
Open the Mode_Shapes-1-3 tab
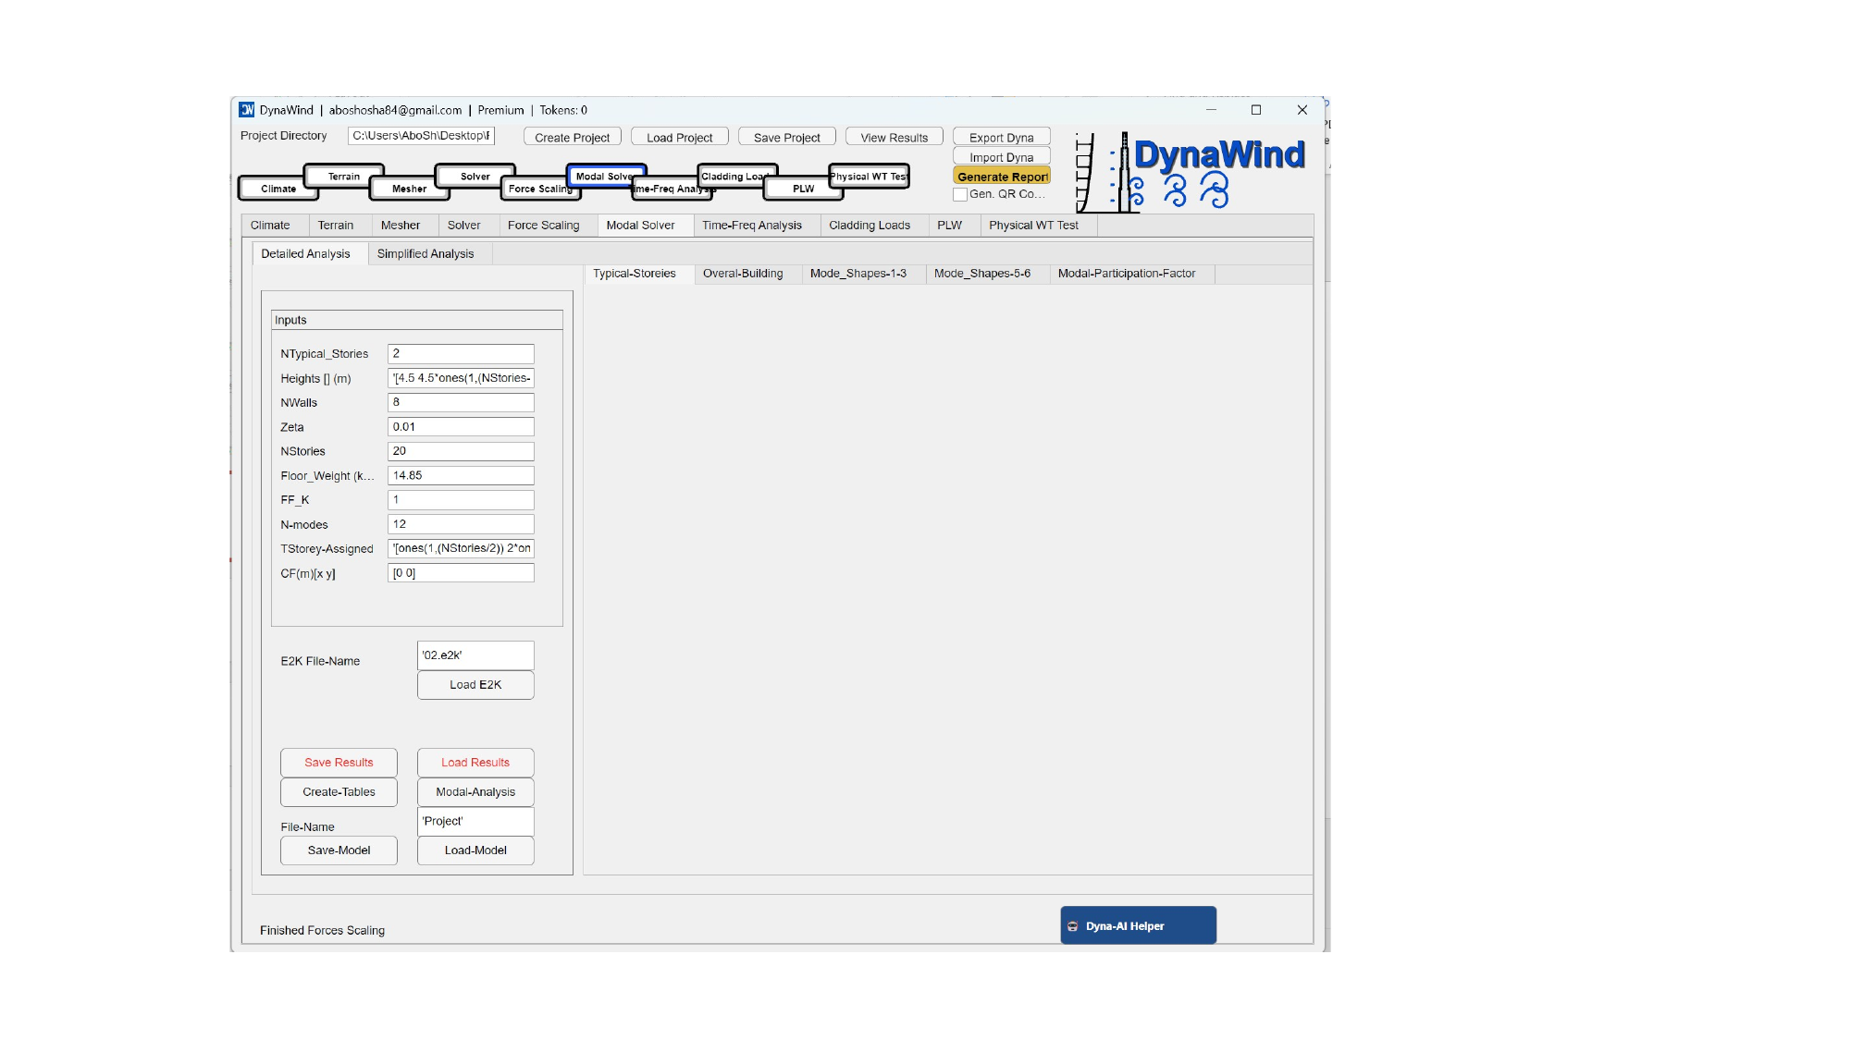pos(858,274)
